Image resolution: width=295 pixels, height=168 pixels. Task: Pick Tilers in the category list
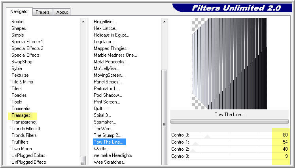17,89
